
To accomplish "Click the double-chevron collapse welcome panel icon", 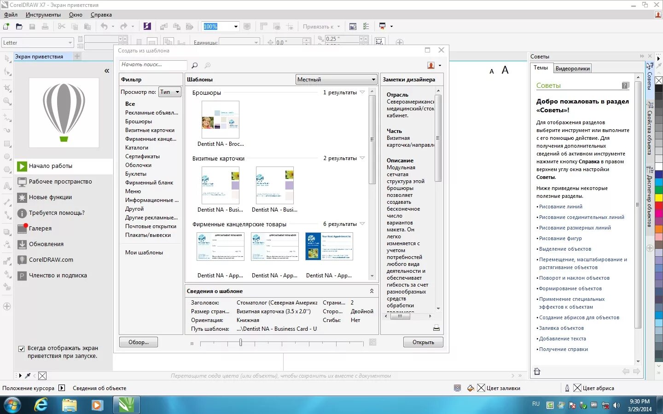I will [106, 71].
